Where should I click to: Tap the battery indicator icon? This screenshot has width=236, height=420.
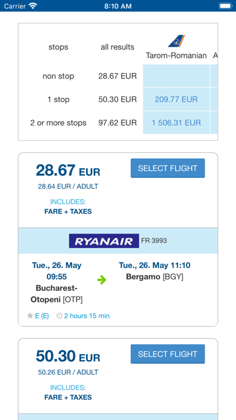tap(225, 6)
